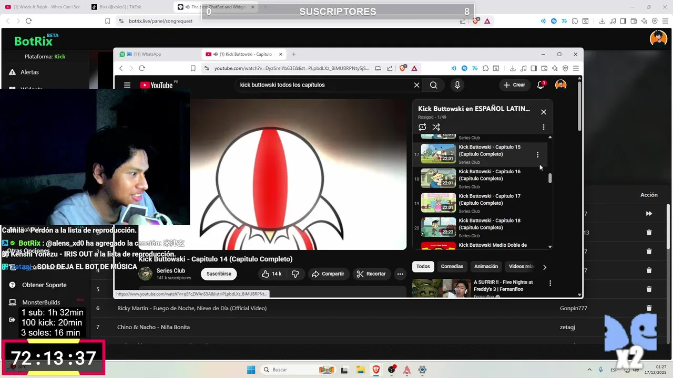
Task: Open the A SUFRIR Five Nights video thumbnail
Action: tap(441, 288)
